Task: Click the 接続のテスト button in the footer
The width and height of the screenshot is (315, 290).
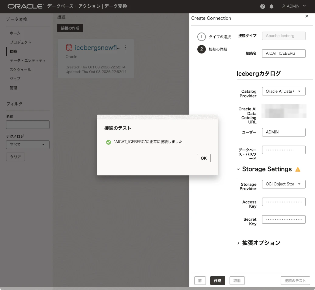Action: coord(295,281)
